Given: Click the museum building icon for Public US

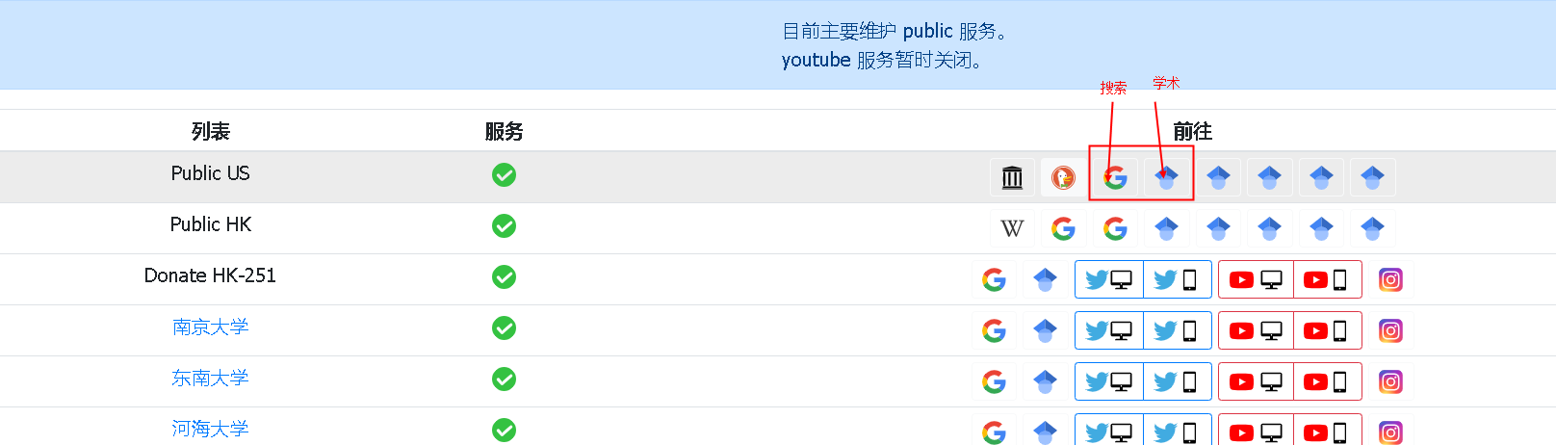Looking at the screenshot, I should (x=1012, y=177).
